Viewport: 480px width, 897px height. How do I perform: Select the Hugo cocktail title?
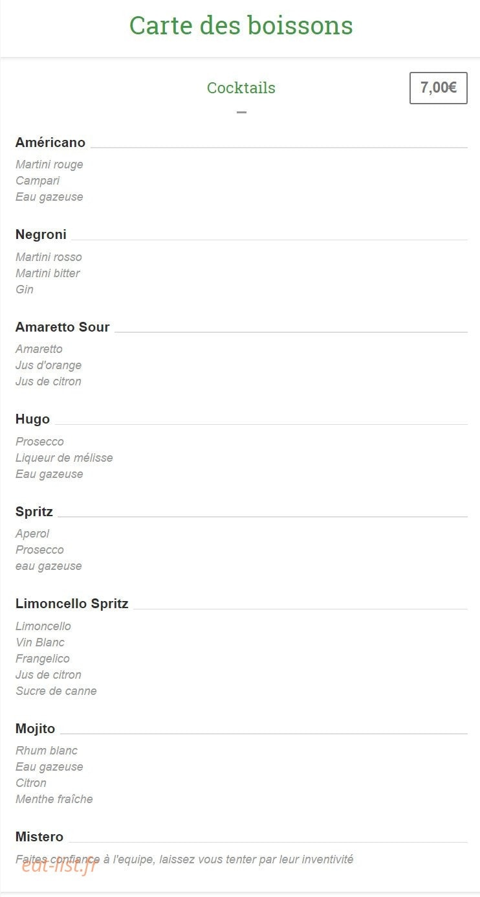point(32,420)
